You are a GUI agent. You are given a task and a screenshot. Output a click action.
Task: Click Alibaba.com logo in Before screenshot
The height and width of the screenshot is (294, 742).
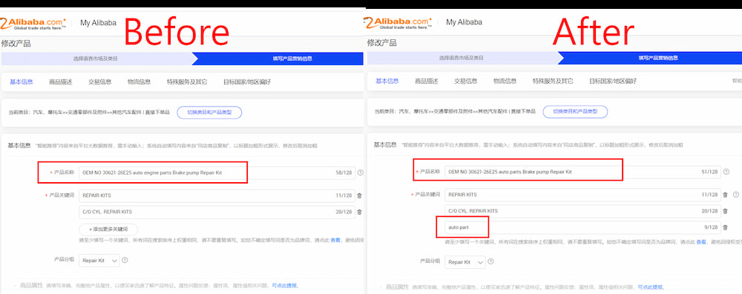click(x=33, y=23)
